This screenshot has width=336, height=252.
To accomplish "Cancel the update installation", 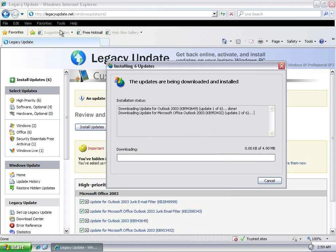I will (270, 181).
